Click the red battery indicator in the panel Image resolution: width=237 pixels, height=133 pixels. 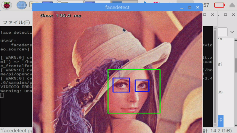coord(220,5)
